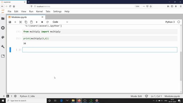The image size is (183, 103).
Task: Open the Tabs menu
Action: [48, 11]
